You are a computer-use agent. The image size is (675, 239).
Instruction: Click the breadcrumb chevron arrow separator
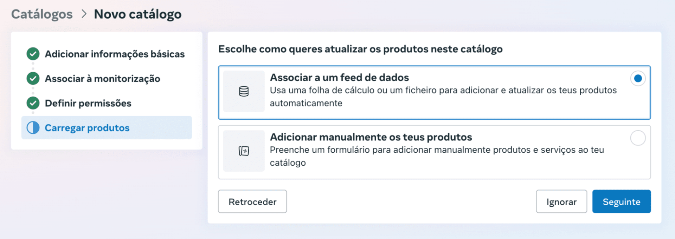84,14
